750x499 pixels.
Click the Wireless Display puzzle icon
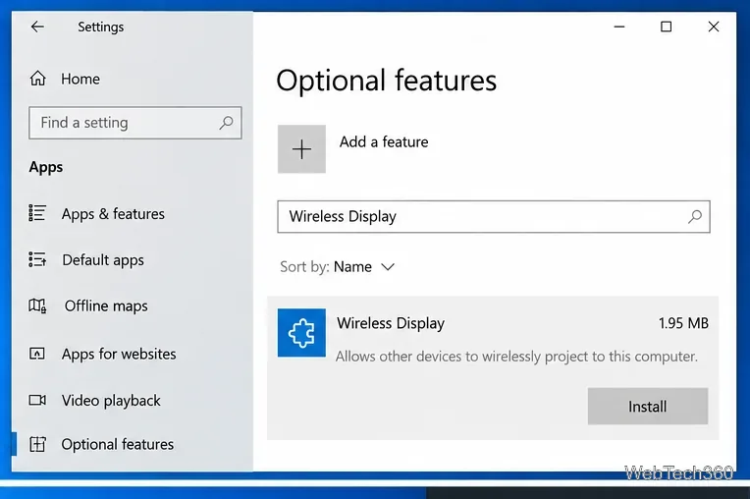pos(301,333)
